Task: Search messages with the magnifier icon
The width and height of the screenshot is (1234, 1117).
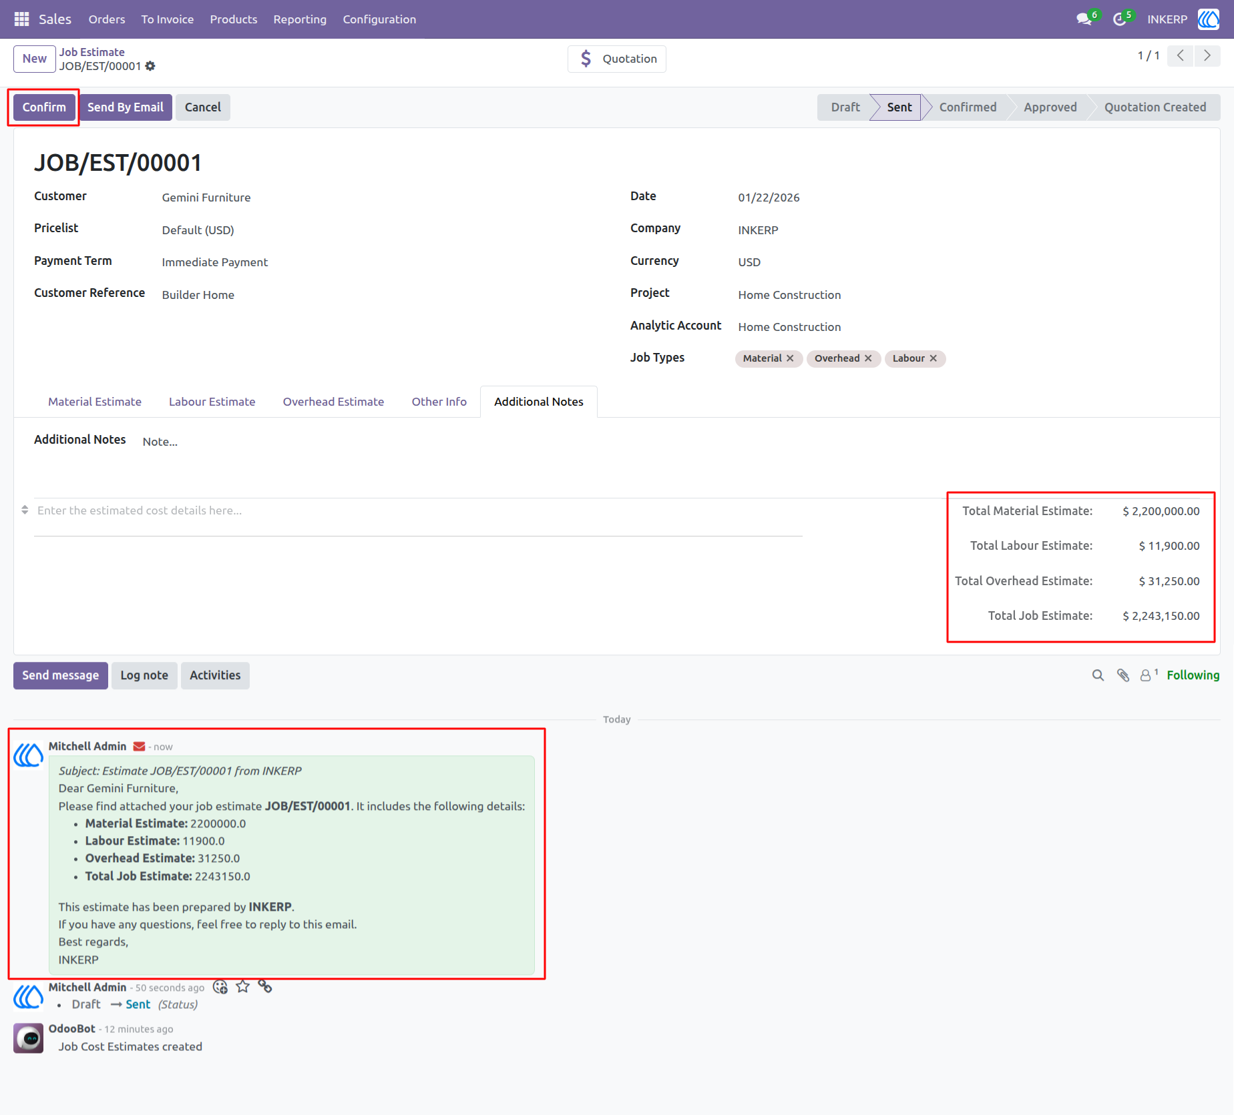Action: pos(1098,675)
